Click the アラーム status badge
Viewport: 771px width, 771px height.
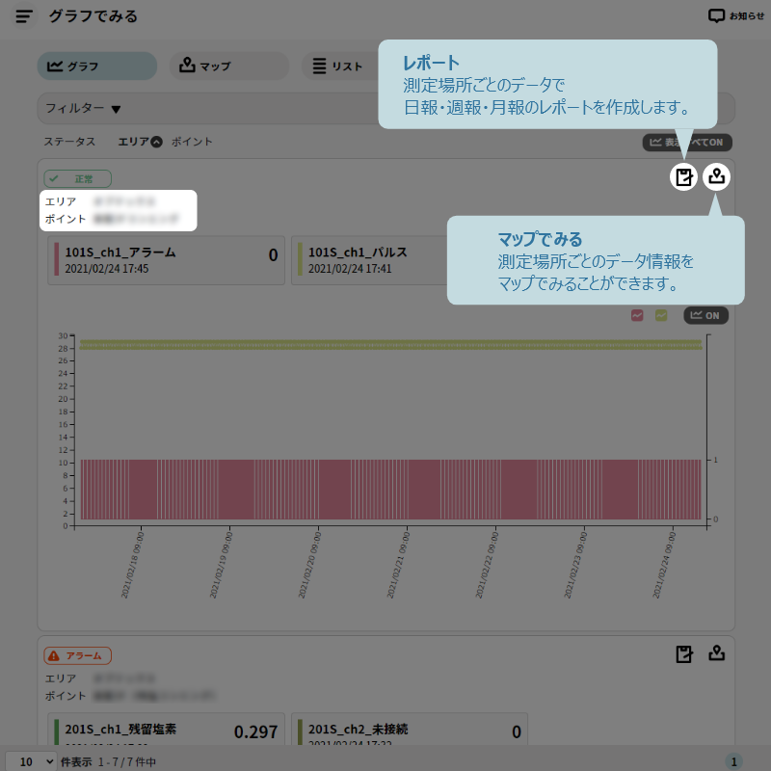(78, 655)
